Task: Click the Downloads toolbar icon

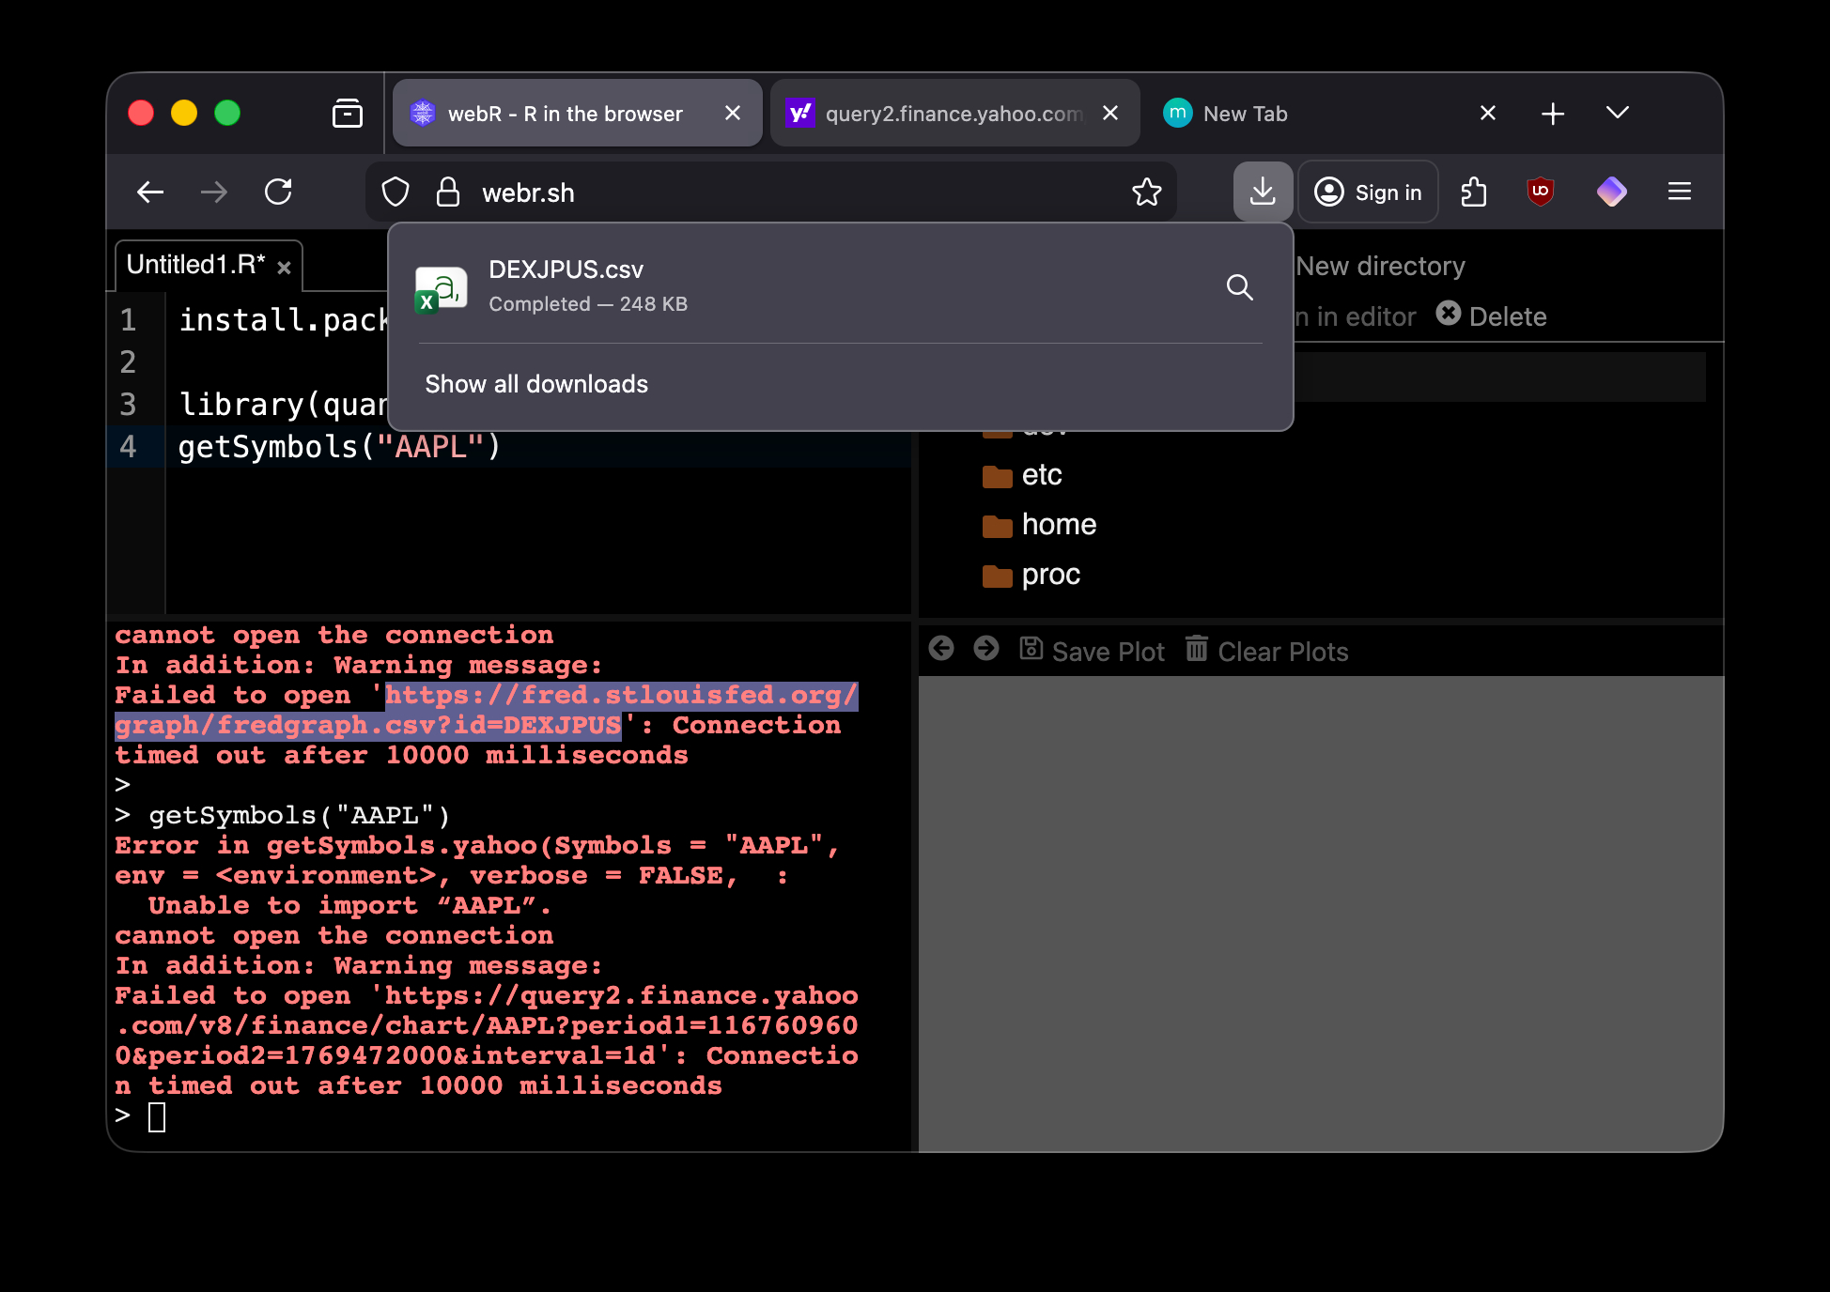Action: (1263, 192)
